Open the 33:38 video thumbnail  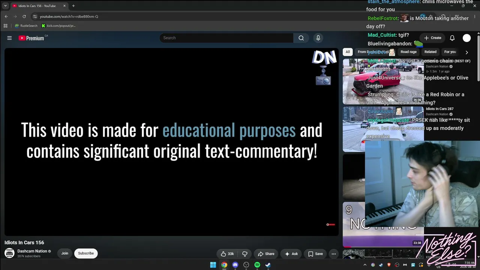pyautogui.click(x=383, y=224)
